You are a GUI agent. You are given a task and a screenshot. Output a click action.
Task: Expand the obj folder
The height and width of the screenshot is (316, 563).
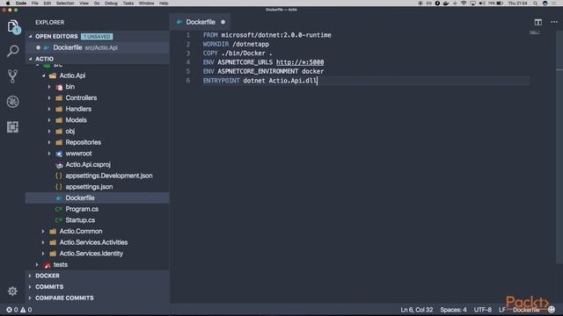[49, 131]
